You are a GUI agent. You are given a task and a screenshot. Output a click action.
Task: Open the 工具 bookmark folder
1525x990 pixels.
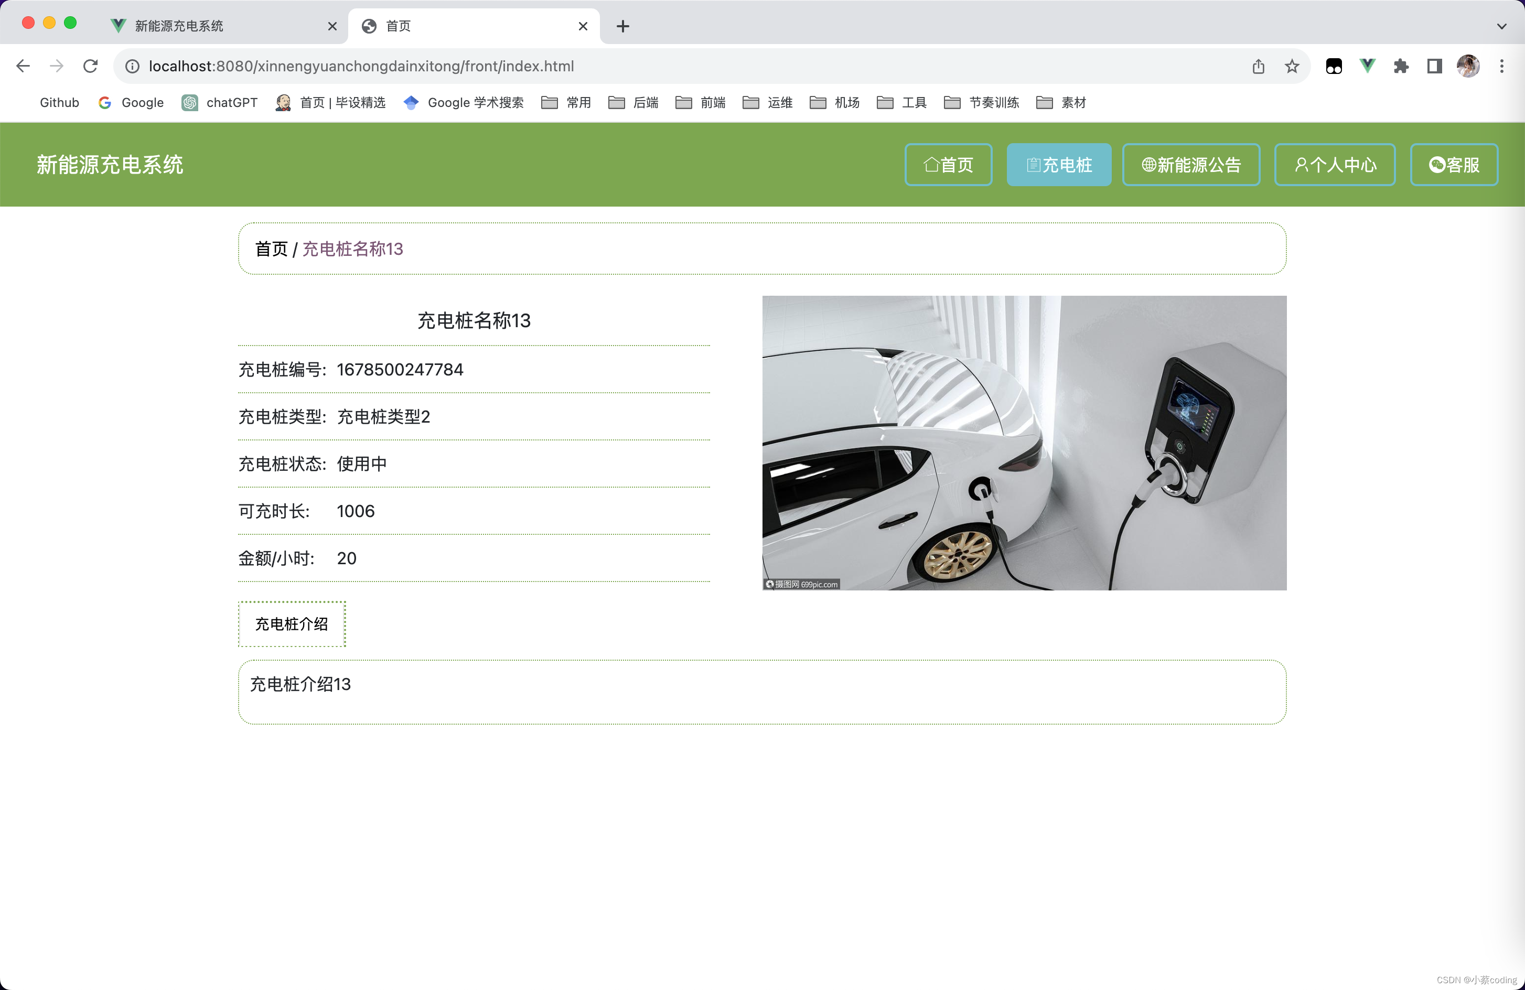tap(902, 103)
